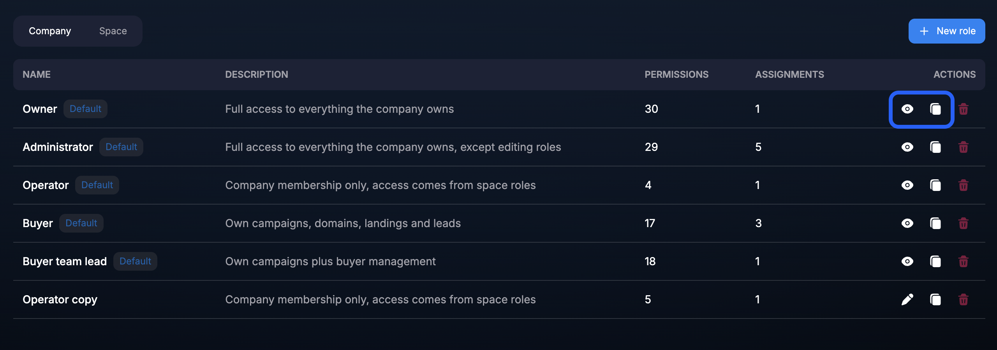The width and height of the screenshot is (997, 350).
Task: Click the permissions count 29
Action: (x=651, y=147)
